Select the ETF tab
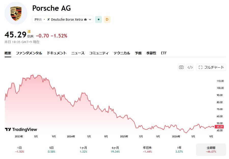This screenshot has height=159, width=229. [164, 53]
